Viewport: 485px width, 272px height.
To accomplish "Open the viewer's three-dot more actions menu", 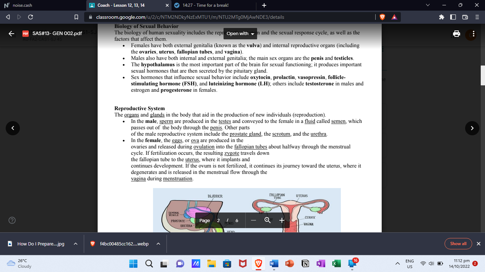I will (474, 34).
